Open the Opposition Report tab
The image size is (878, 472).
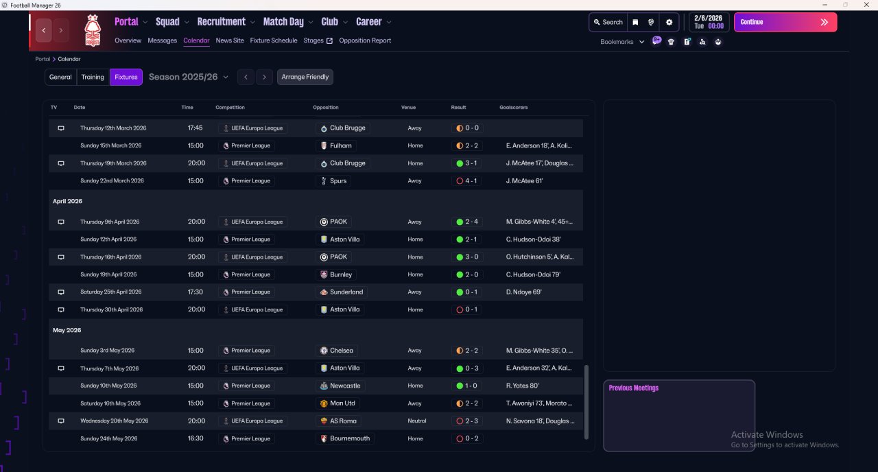pyautogui.click(x=365, y=40)
